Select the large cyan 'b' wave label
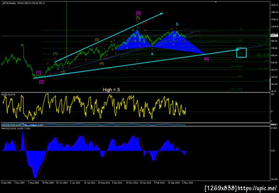Viewport: 279px width, 193px height. [177, 24]
